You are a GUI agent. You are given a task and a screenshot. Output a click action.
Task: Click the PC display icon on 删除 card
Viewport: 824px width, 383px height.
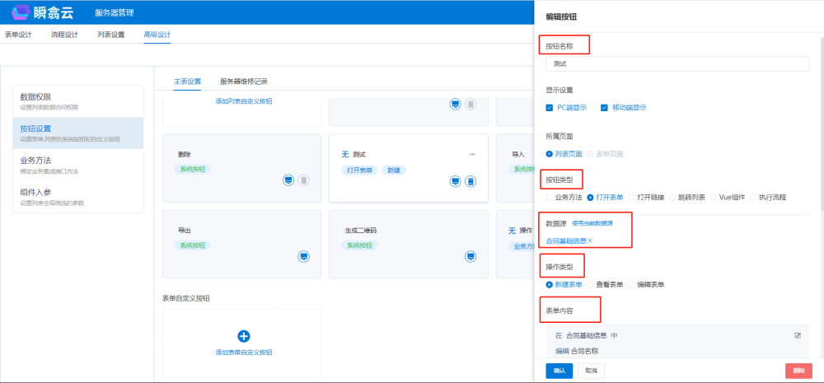(288, 180)
